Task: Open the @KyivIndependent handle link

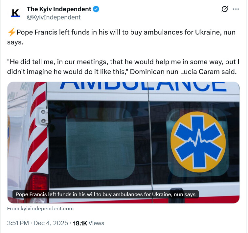Action: click(x=54, y=17)
